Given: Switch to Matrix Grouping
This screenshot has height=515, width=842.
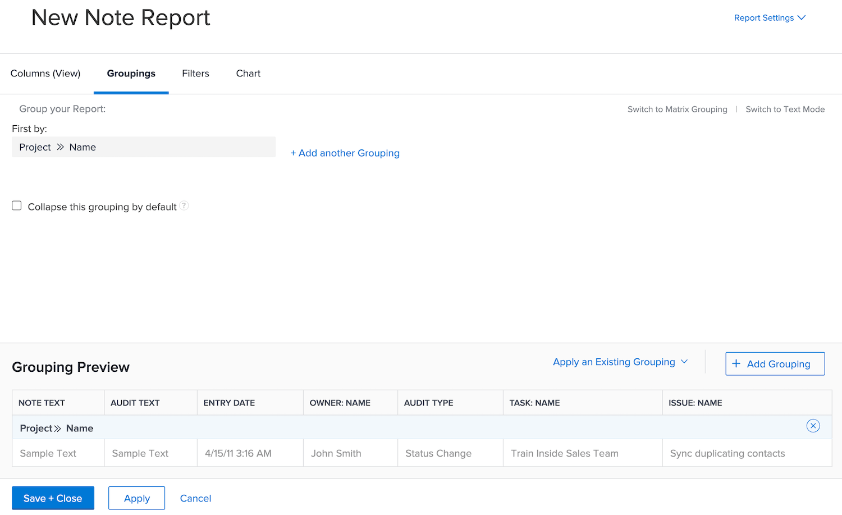Looking at the screenshot, I should click(677, 109).
